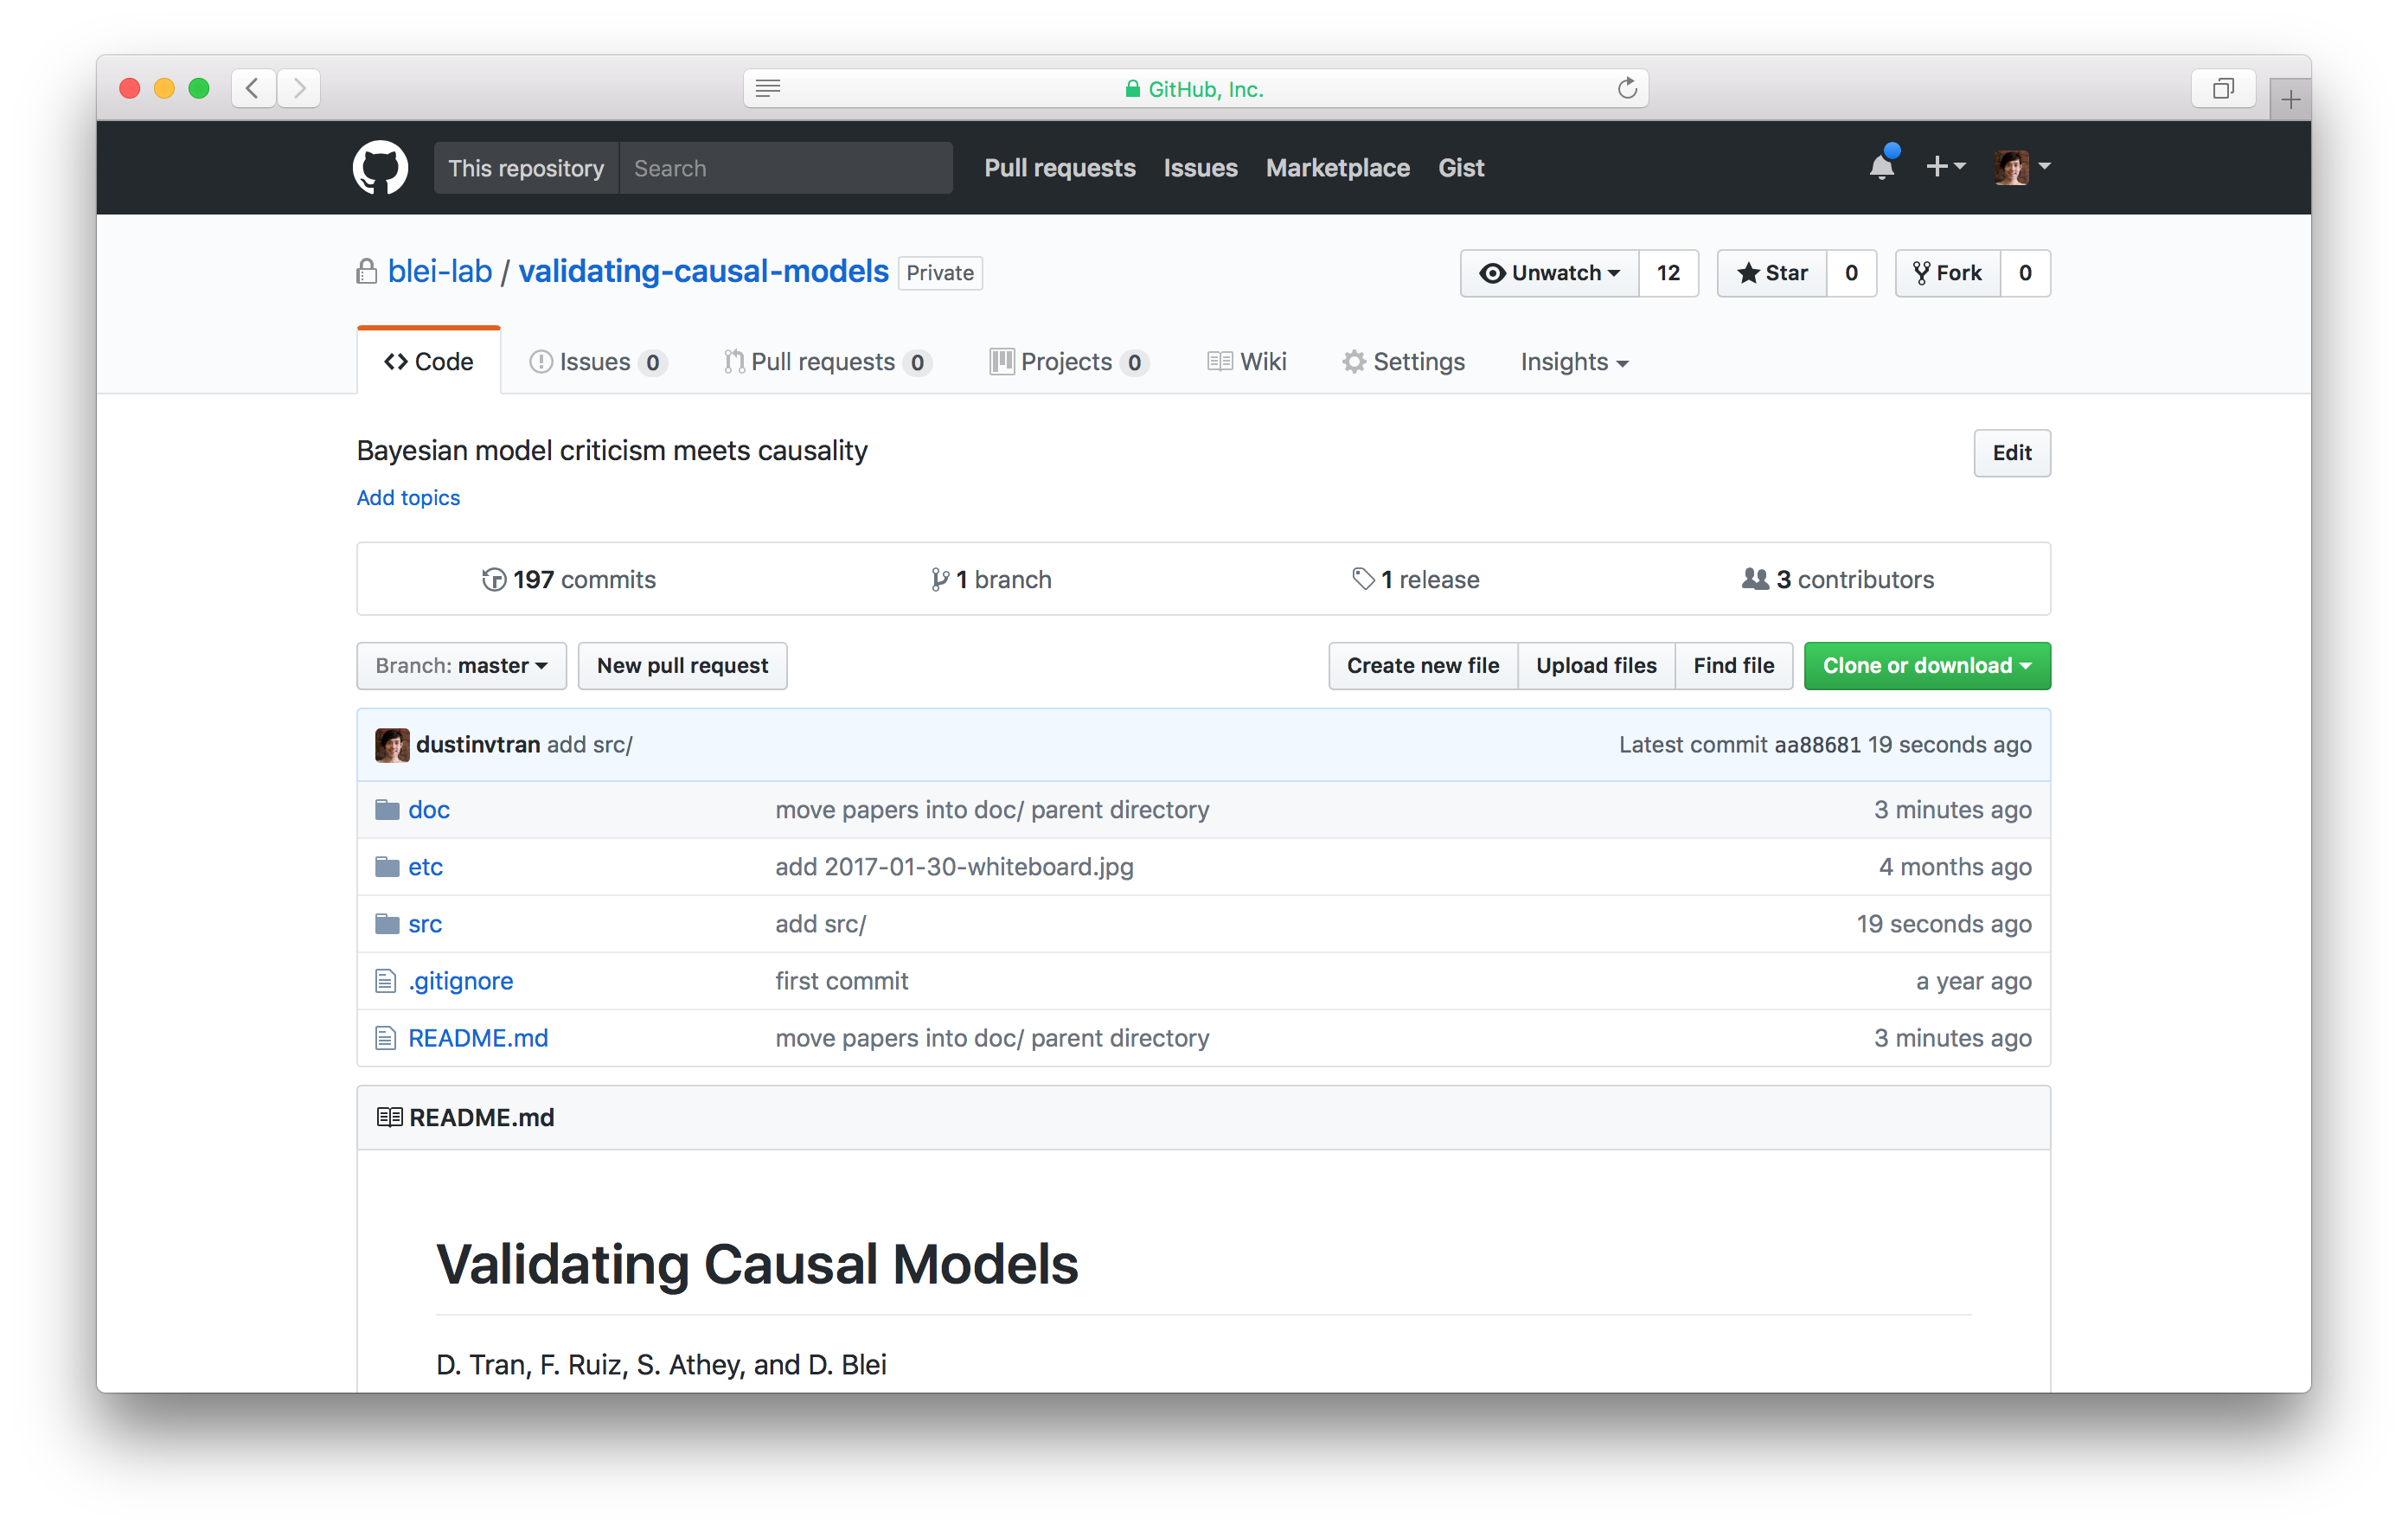Screen dimensions: 2408x1531
Task: Open the repository Settings tab
Action: click(1403, 362)
